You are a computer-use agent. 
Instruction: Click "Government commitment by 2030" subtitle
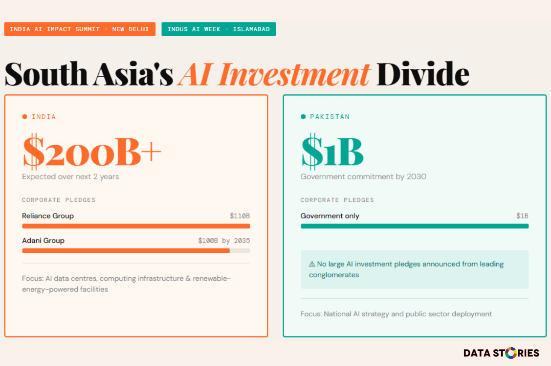[363, 177]
